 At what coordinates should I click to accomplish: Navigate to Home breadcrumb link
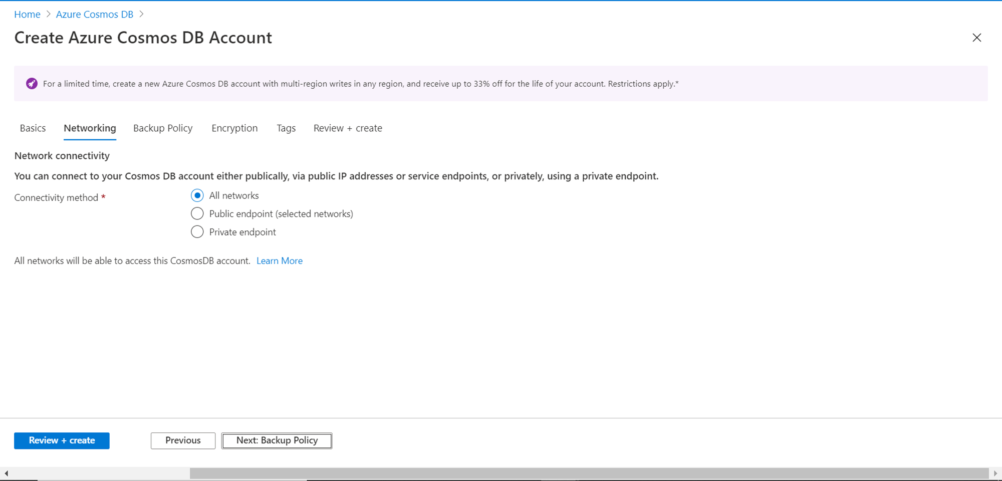point(27,15)
